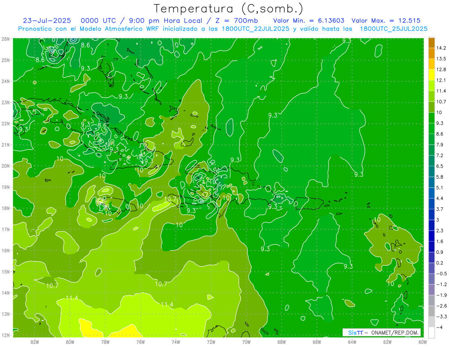Image resolution: width=449 pixels, height=347 pixels.
Task: Click the '76W' longitude axis label
Action: (x=140, y=342)
